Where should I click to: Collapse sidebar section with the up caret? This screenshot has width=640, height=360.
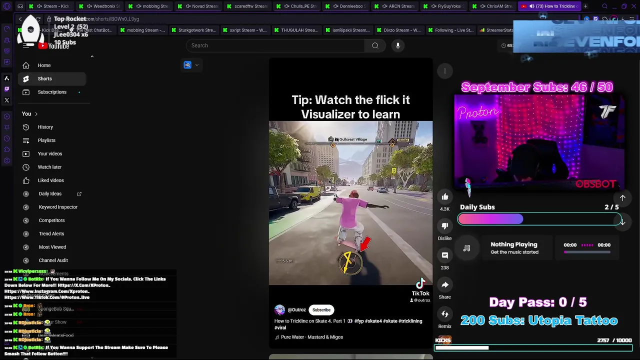(x=92, y=56)
